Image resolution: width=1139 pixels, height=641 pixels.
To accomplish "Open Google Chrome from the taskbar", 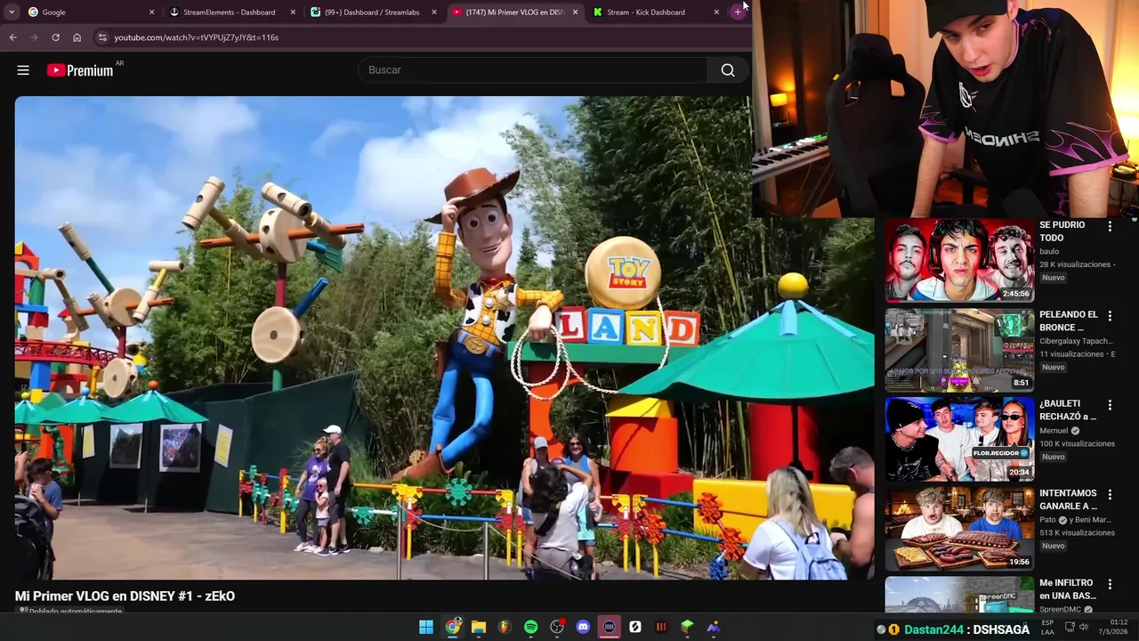I will 452,628.
